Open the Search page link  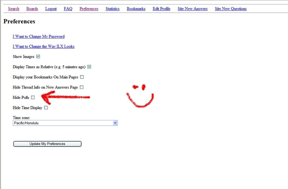coord(13,9)
